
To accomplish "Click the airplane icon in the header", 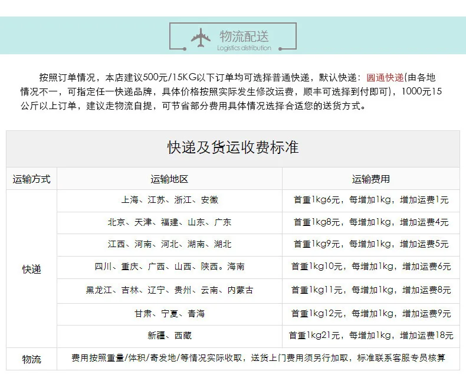I will pos(201,37).
